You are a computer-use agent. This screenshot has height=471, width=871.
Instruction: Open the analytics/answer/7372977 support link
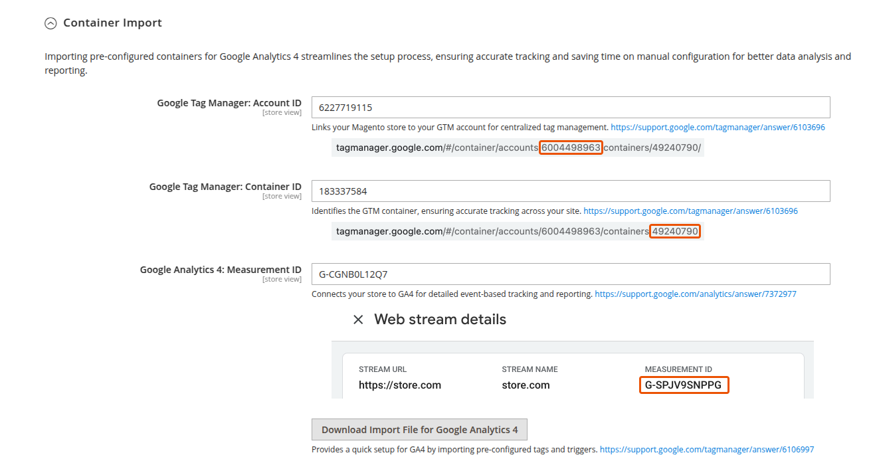695,294
